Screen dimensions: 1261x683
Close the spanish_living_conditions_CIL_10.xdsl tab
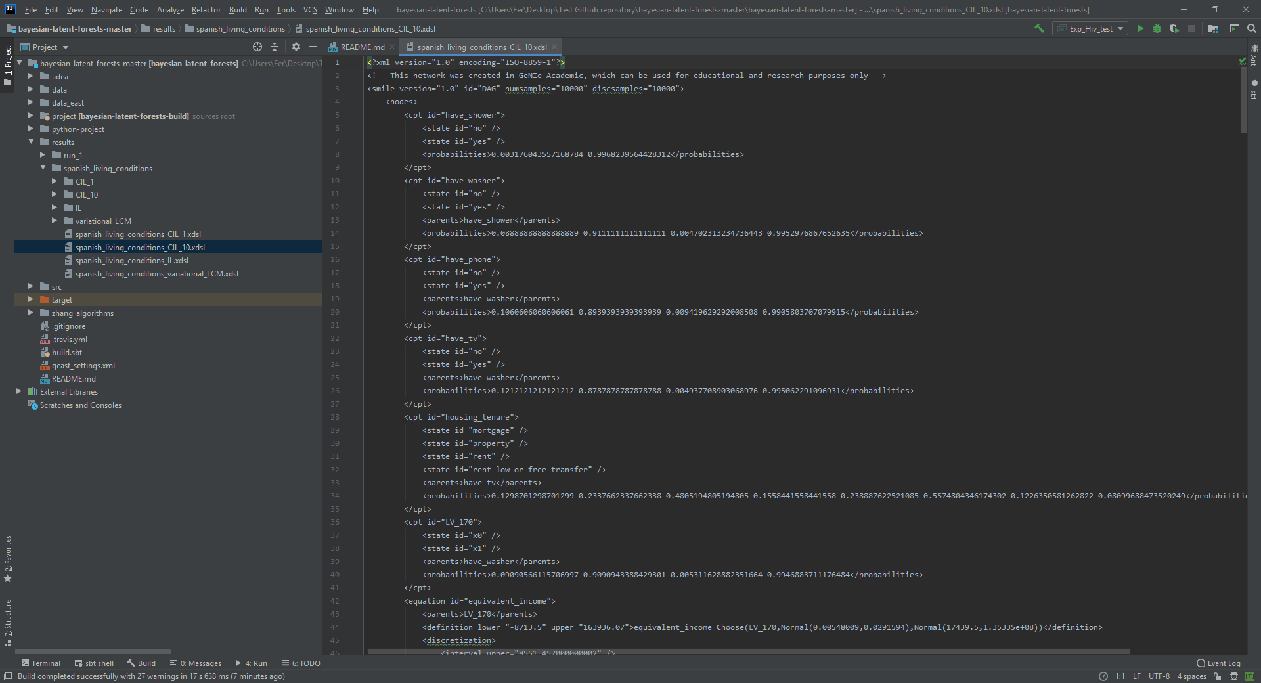tap(554, 47)
